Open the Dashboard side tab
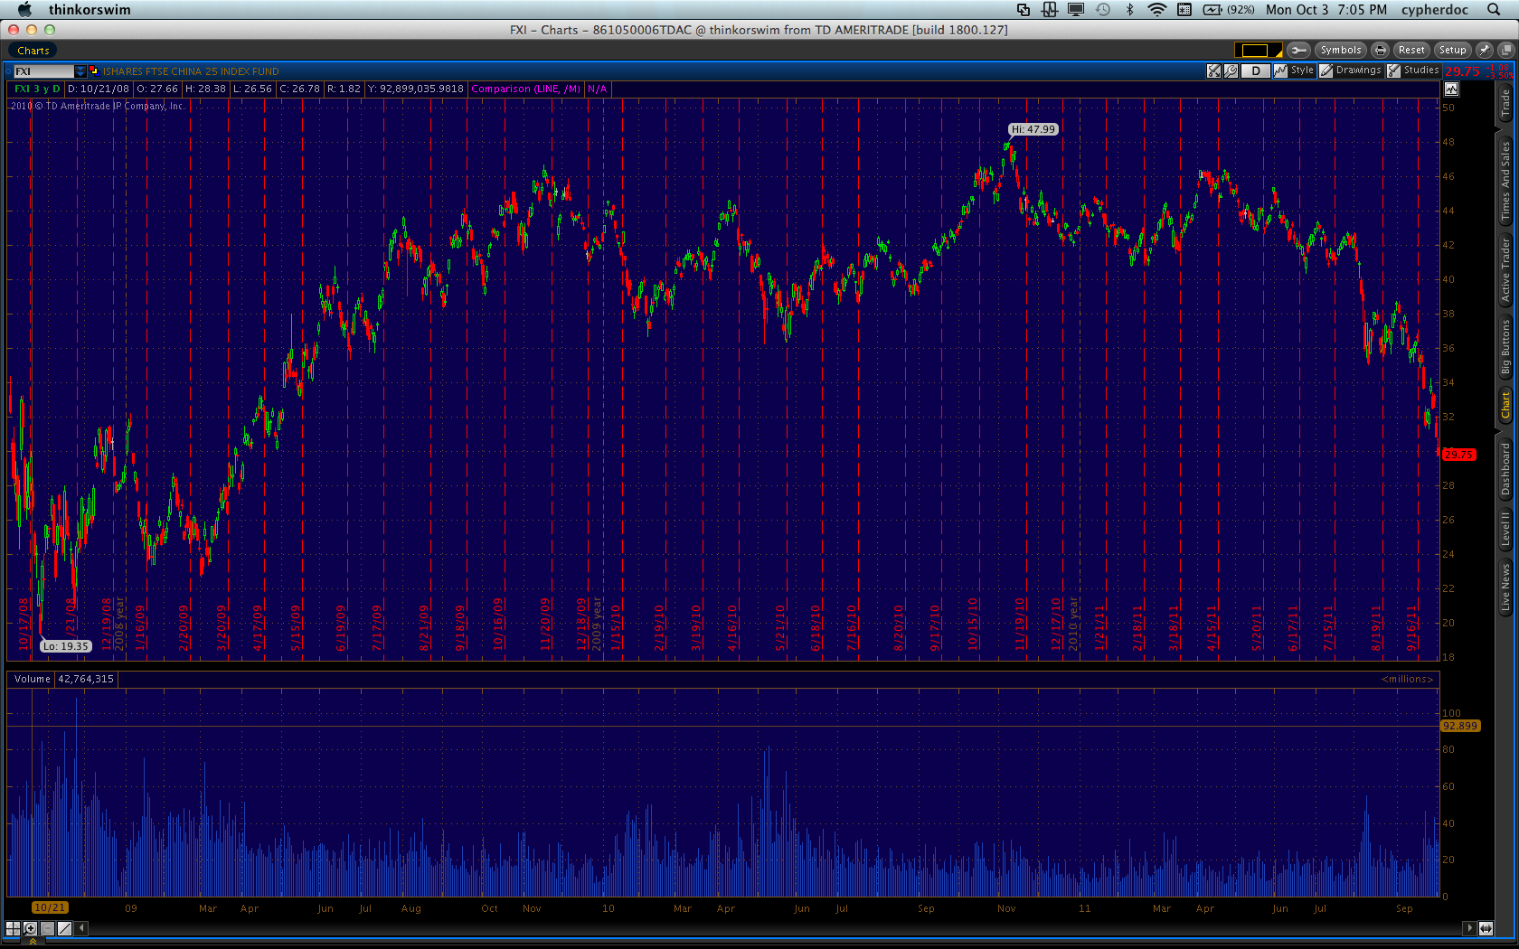 pos(1505,468)
